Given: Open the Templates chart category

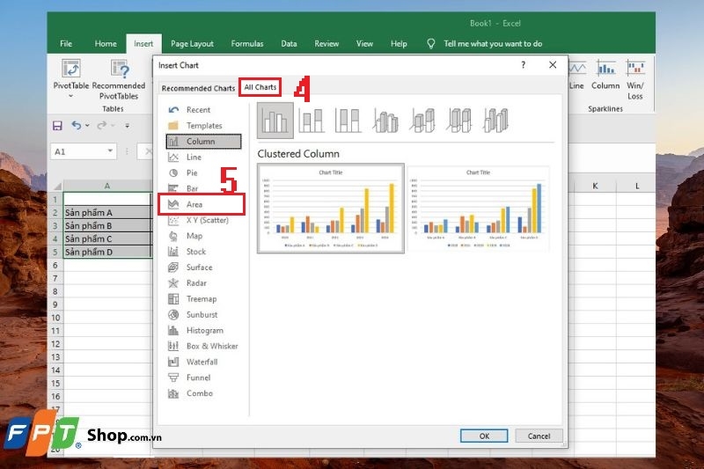Looking at the screenshot, I should pyautogui.click(x=203, y=126).
